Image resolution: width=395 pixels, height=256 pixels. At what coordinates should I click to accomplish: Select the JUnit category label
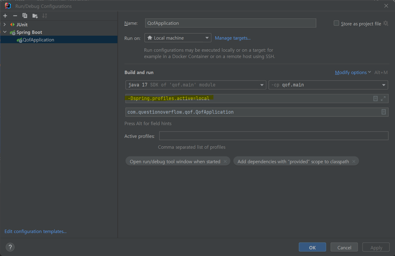click(22, 24)
